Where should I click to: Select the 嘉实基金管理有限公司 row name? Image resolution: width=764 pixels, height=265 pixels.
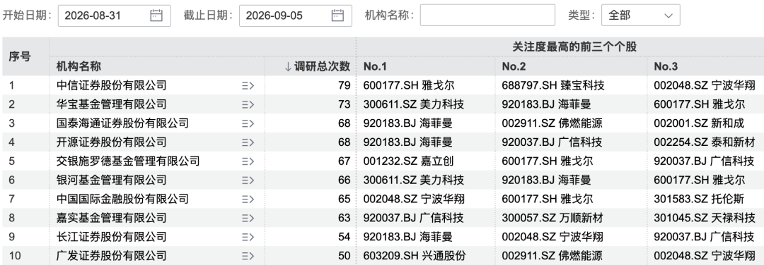(x=112, y=218)
